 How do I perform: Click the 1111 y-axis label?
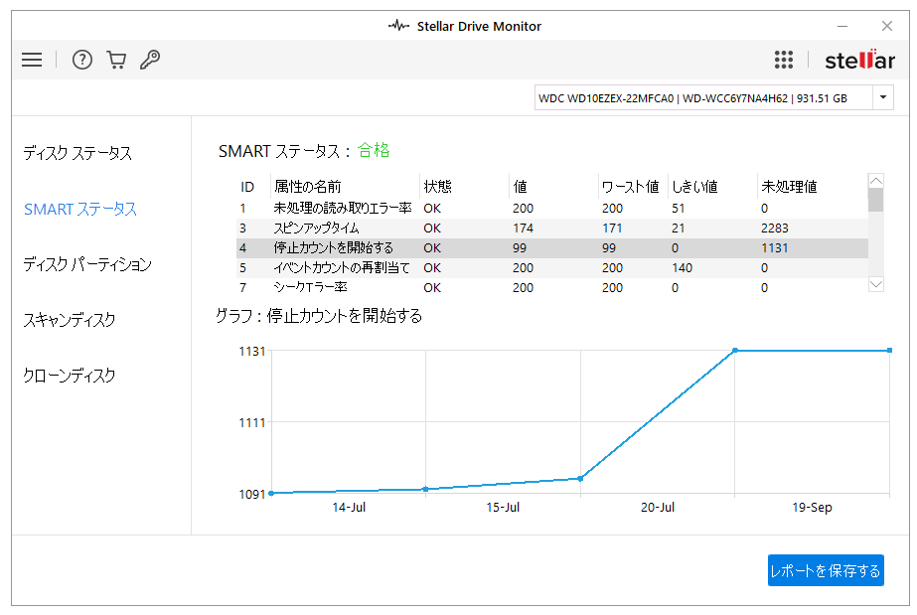[252, 422]
